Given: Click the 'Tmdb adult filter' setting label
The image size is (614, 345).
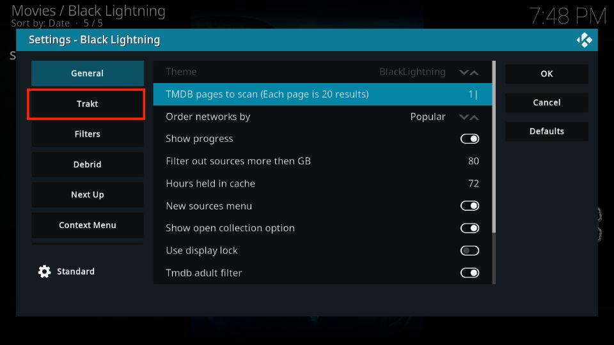Looking at the screenshot, I should (203, 273).
